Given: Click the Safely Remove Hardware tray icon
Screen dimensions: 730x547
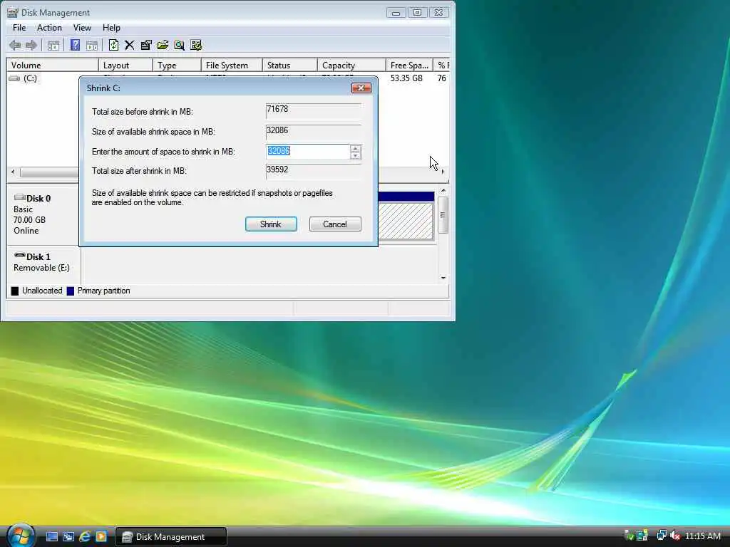Looking at the screenshot, I should (629, 536).
